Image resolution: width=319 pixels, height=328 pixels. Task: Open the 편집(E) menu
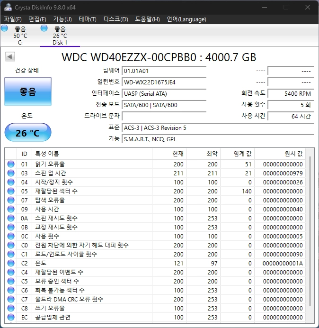pos(37,19)
